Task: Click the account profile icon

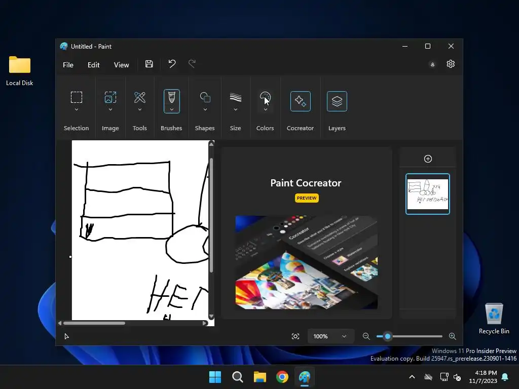Action: (x=432, y=64)
